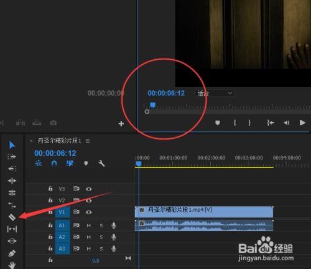Toggle lock on track V3

pos(50,189)
